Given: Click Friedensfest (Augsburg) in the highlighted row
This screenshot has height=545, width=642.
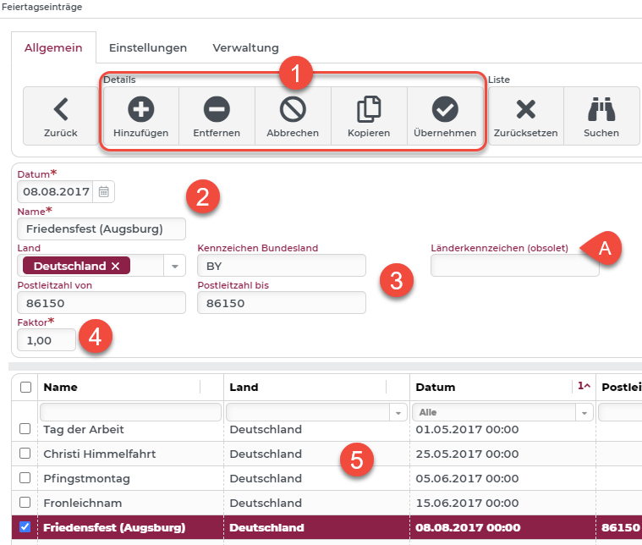Looking at the screenshot, I should 114,527.
